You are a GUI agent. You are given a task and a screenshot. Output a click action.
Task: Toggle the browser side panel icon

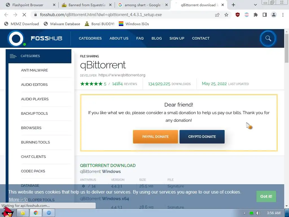pos(265,15)
